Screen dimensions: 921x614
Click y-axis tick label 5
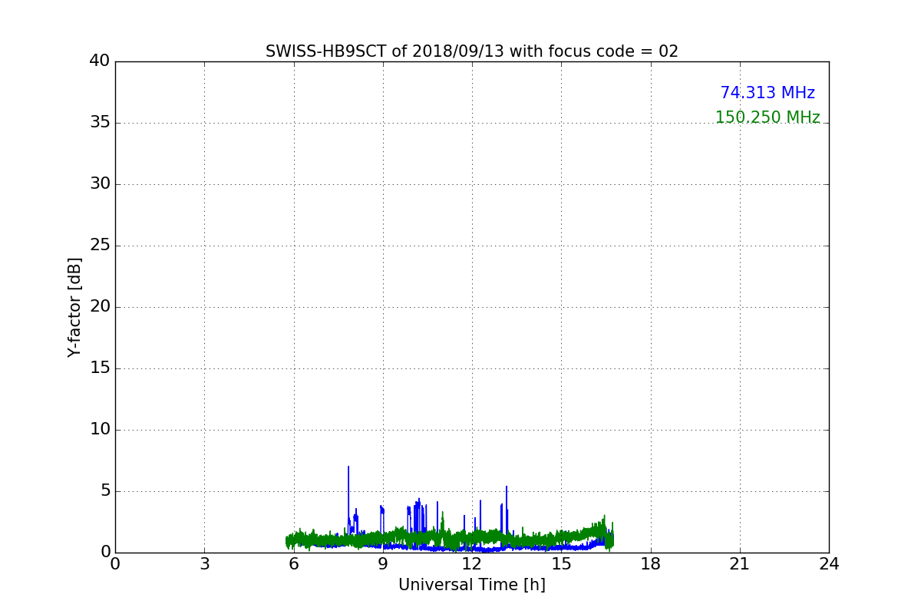(x=105, y=491)
